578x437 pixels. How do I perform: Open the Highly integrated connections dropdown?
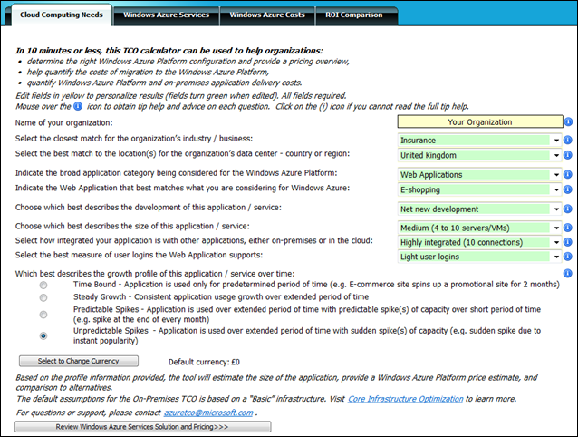tap(556, 242)
